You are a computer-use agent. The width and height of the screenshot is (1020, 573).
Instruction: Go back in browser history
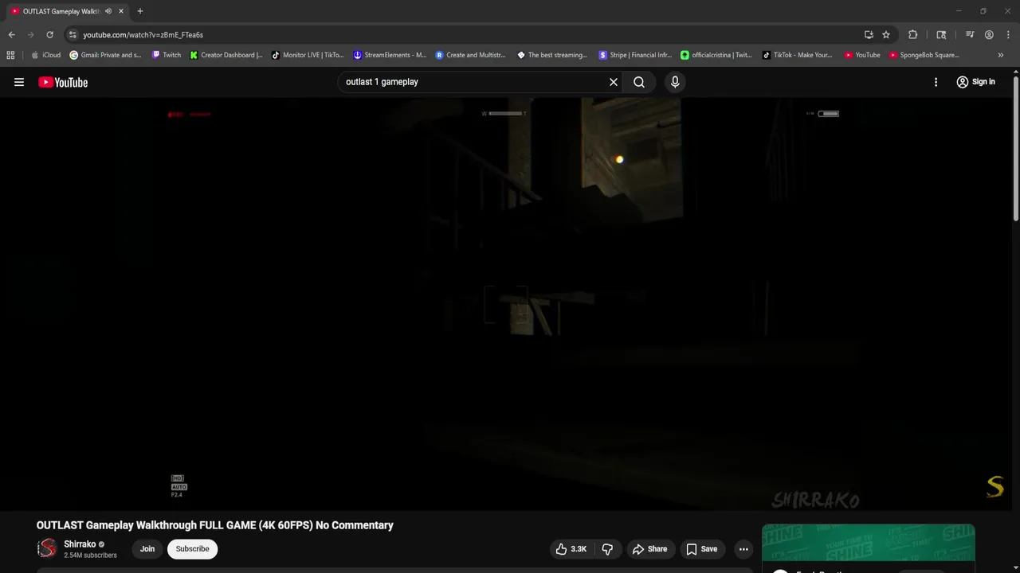pos(11,35)
